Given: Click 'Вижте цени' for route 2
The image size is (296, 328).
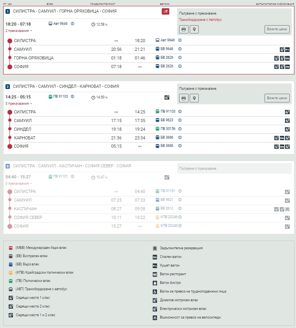Looking at the screenshot, I should click(277, 98).
